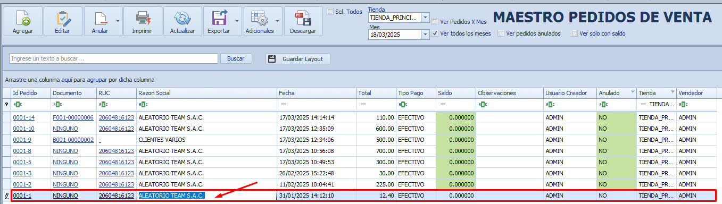The height and width of the screenshot is (204, 722).
Task: Click the Imprimir printer icon
Action: tap(143, 18)
